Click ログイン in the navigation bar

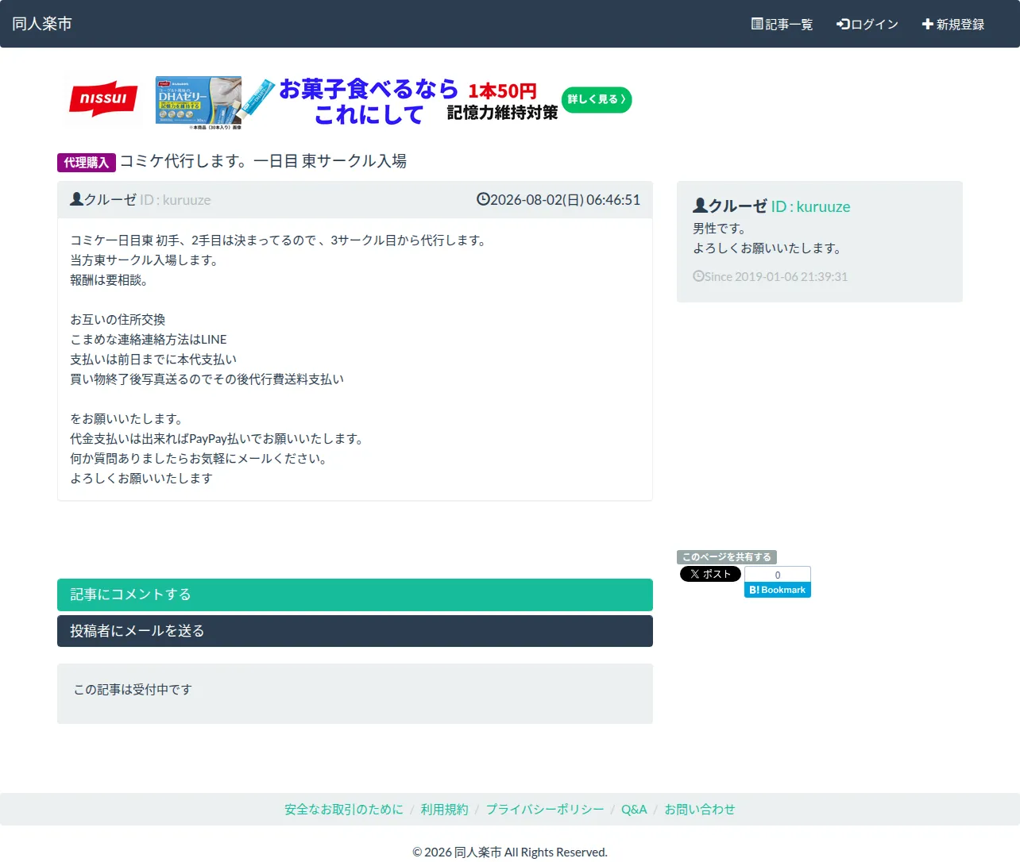pyautogui.click(x=867, y=25)
